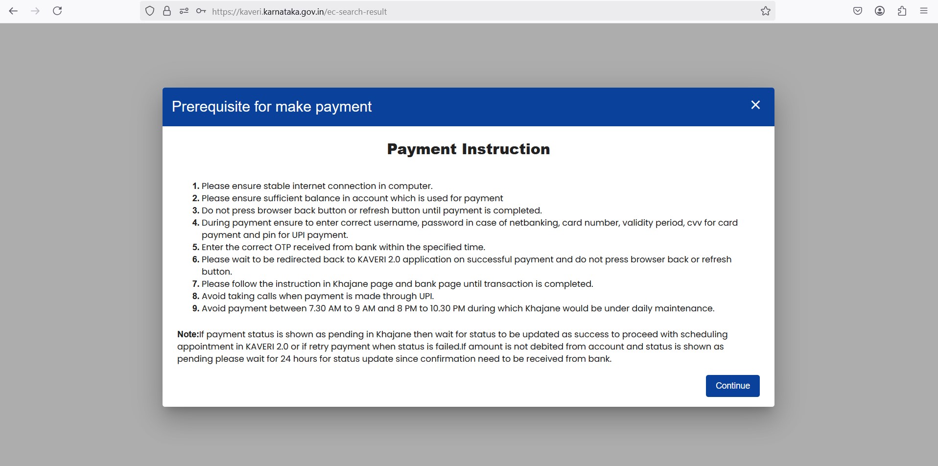Open the extensions puzzle icon
Viewport: 938px width, 466px height.
point(902,11)
